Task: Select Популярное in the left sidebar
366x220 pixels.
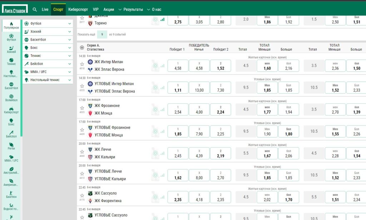Action: tap(11, 25)
